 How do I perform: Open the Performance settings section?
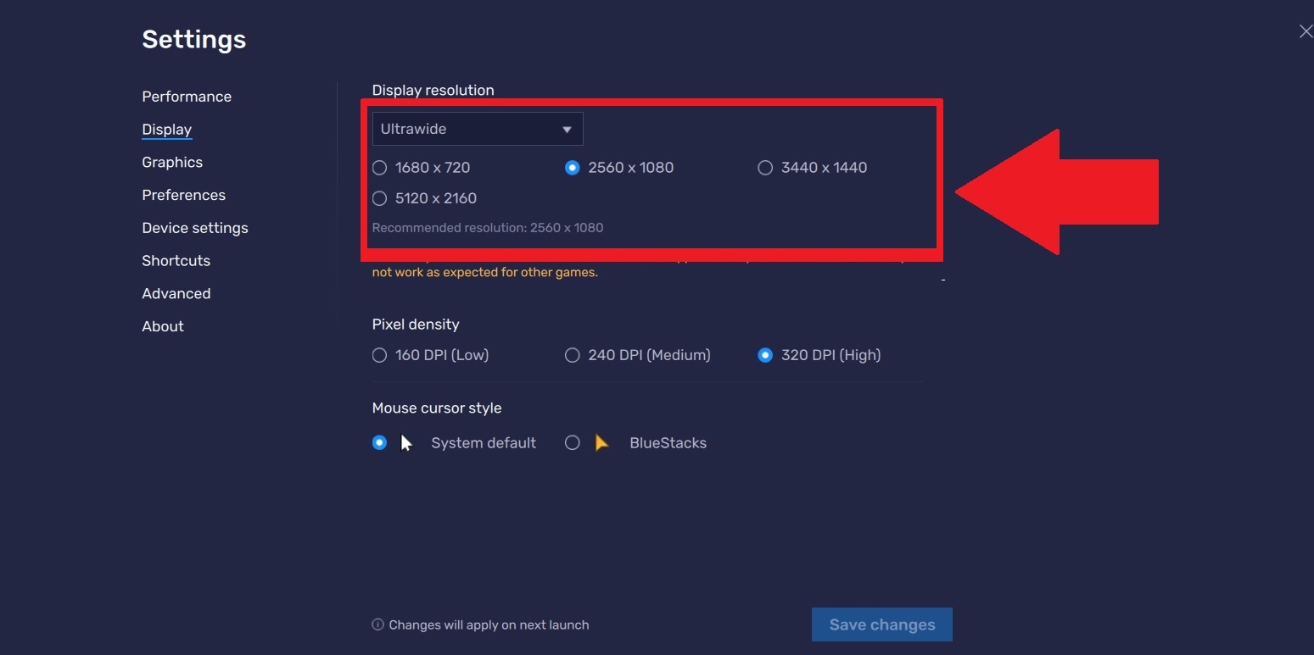point(187,97)
